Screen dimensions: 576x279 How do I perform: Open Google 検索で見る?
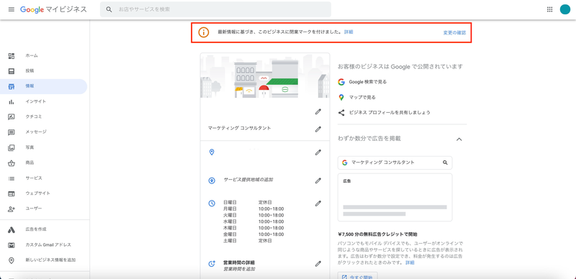point(367,82)
